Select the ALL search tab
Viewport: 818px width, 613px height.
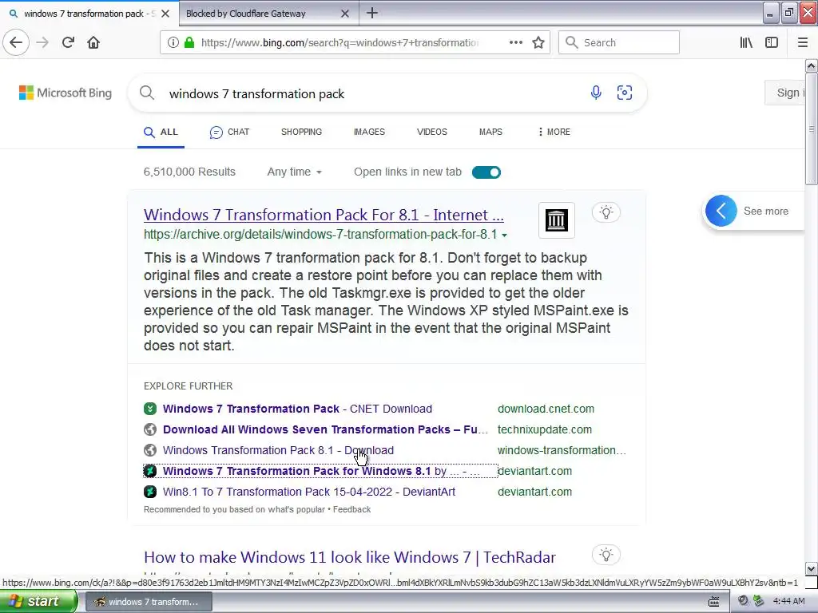[x=161, y=132]
